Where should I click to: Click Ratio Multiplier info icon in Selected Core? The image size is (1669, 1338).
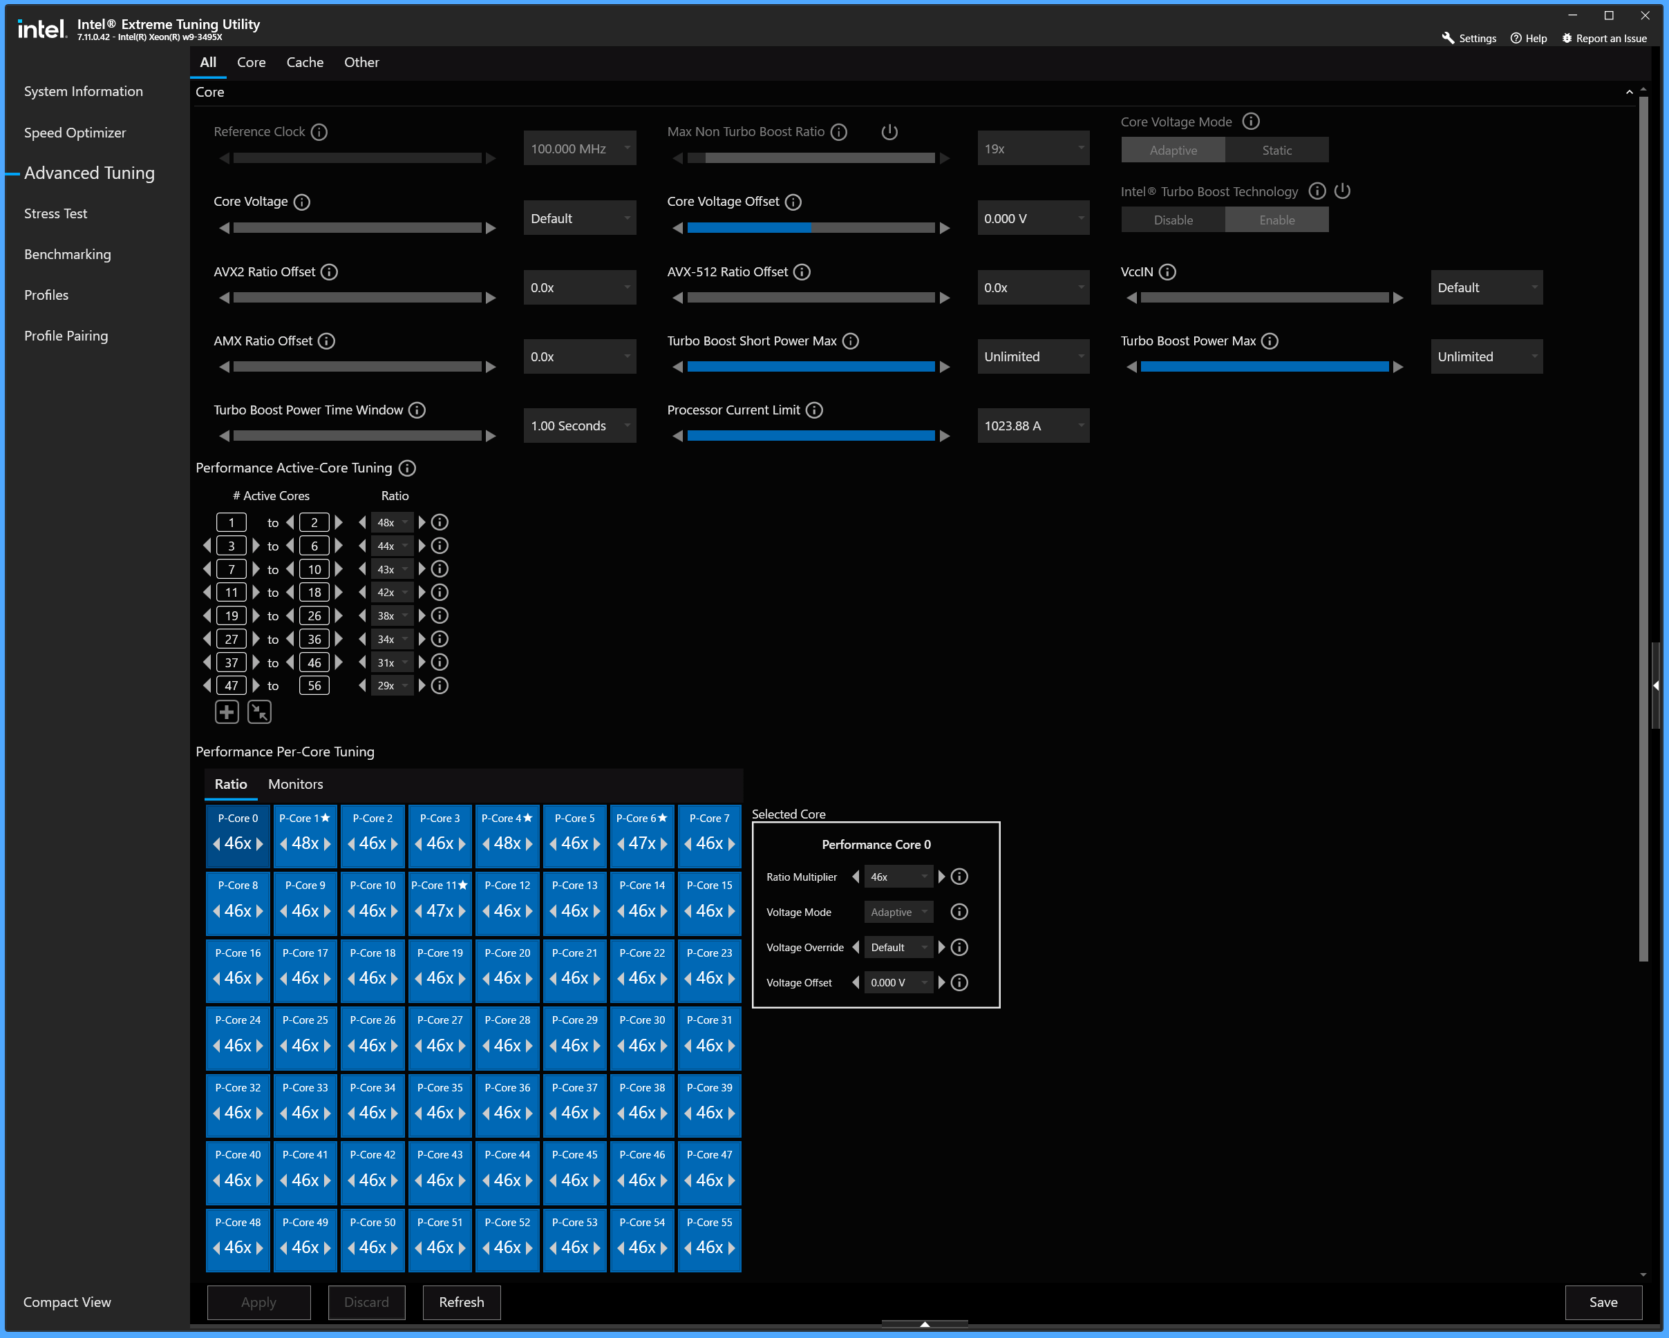click(959, 877)
